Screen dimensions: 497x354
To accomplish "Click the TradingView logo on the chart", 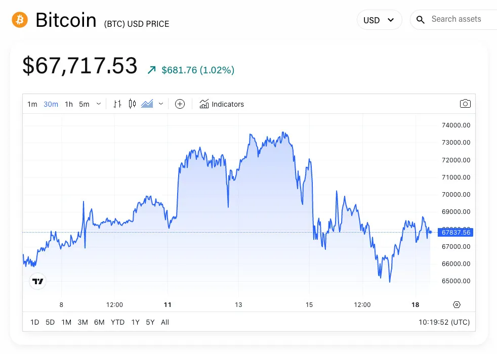I will click(37, 281).
